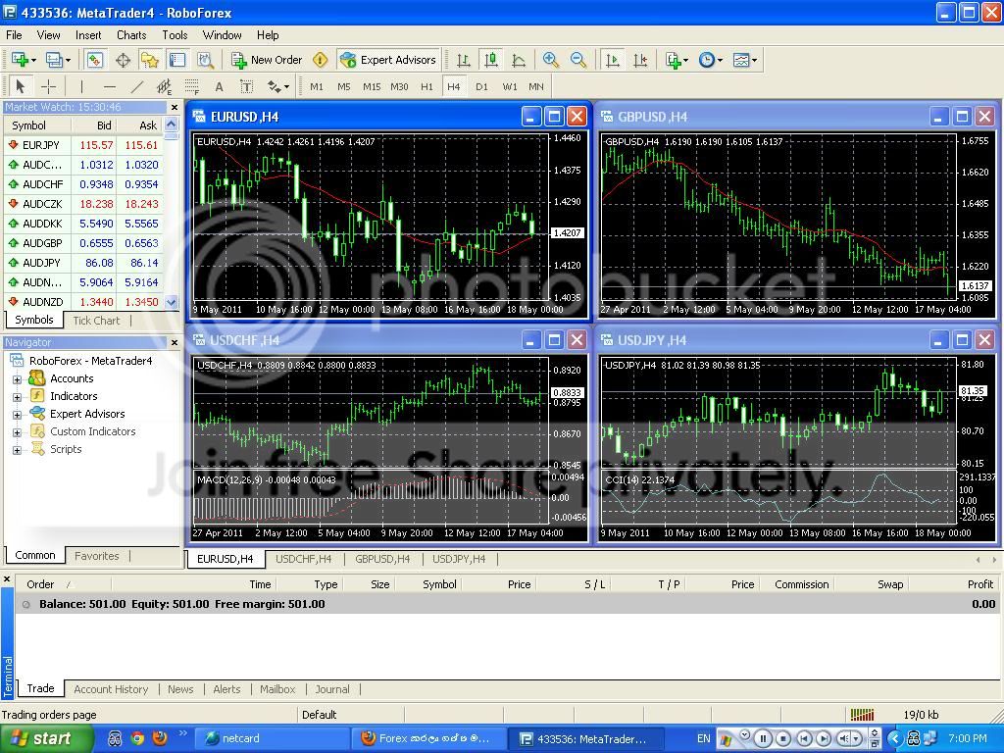1004x753 pixels.
Task: Open the Templates dropdown
Action: 745,60
